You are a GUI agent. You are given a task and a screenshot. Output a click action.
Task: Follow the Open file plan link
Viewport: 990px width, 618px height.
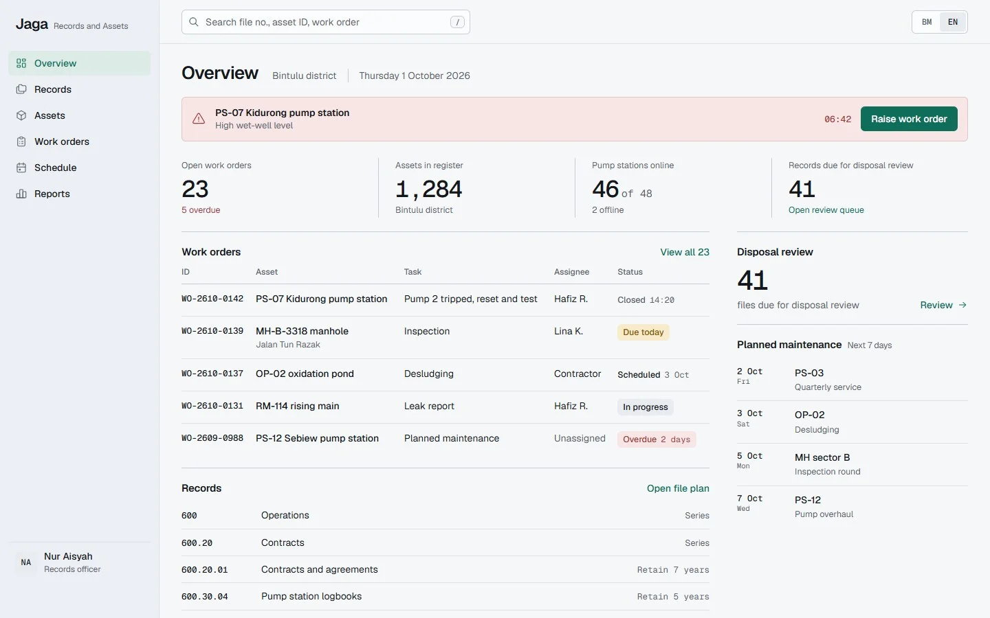point(678,488)
